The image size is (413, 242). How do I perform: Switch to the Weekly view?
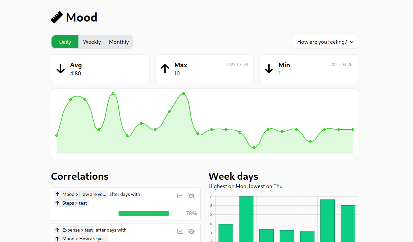coord(92,42)
